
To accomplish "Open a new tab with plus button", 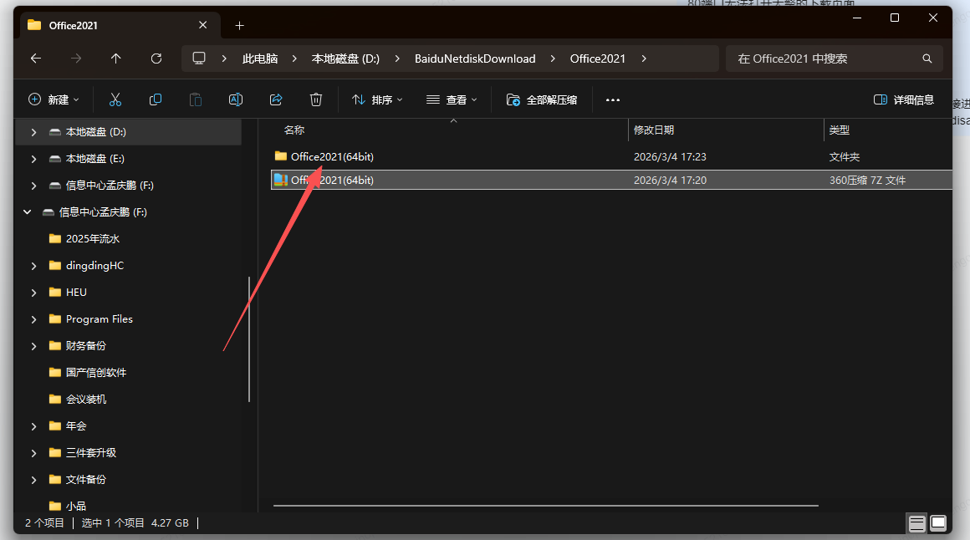I will coord(239,25).
